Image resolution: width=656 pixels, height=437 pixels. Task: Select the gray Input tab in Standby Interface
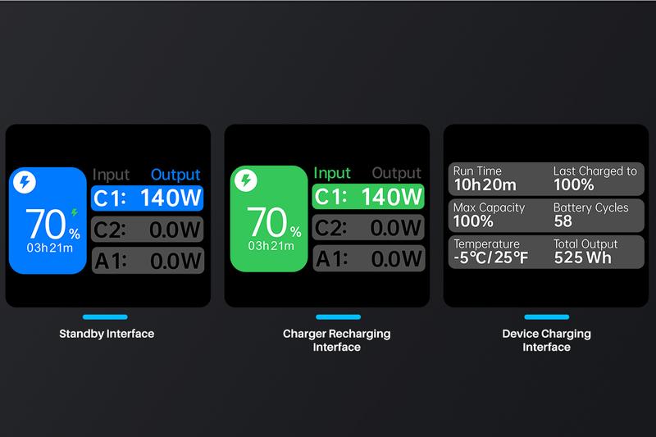[x=111, y=175]
